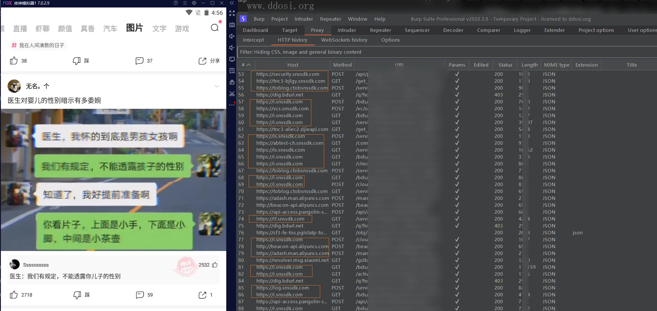
Task: Dislike the post beside the 2718 likes
Action: [77, 295]
